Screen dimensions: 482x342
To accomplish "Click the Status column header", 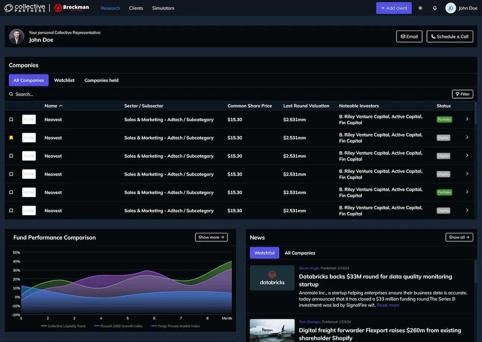I will pyautogui.click(x=444, y=106).
